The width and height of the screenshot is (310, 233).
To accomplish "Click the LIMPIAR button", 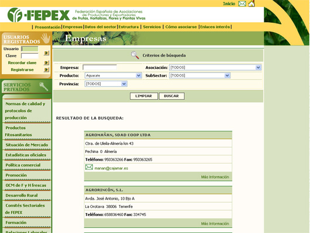I will point(144,96).
